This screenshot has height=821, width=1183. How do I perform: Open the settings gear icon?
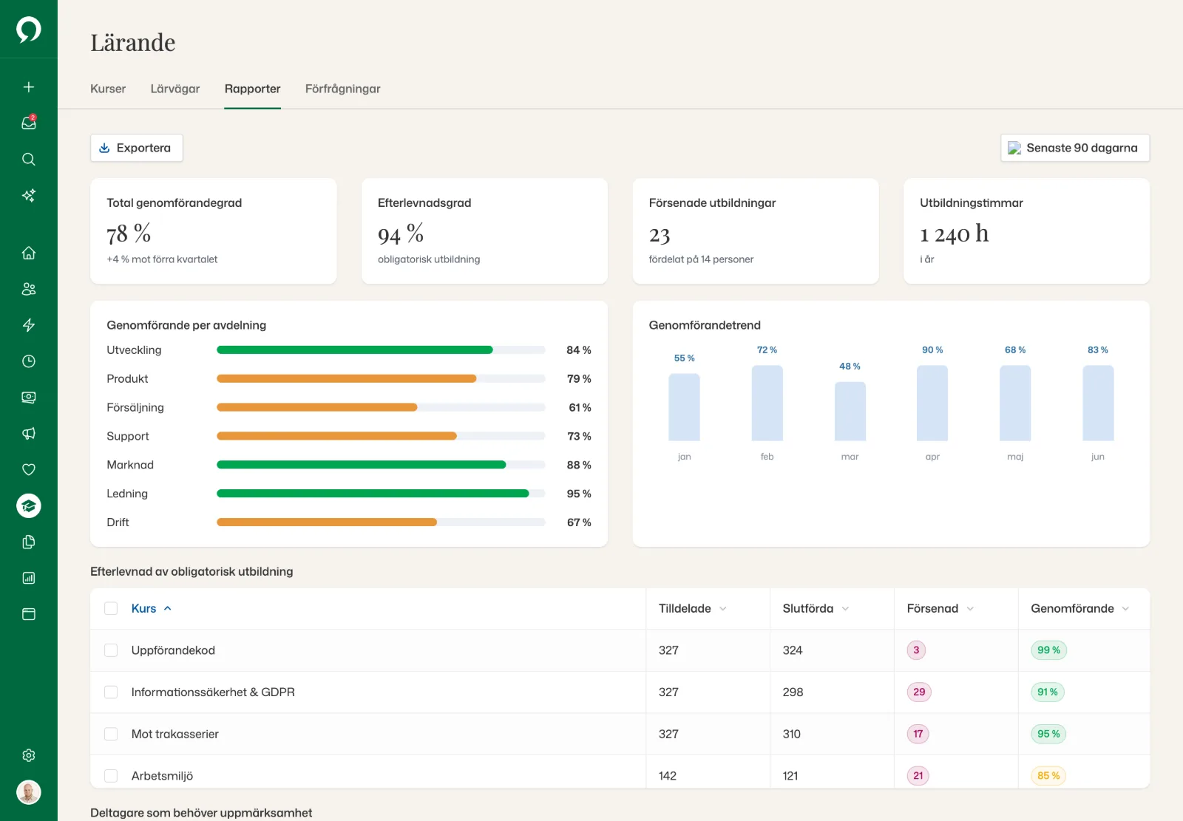pos(29,755)
